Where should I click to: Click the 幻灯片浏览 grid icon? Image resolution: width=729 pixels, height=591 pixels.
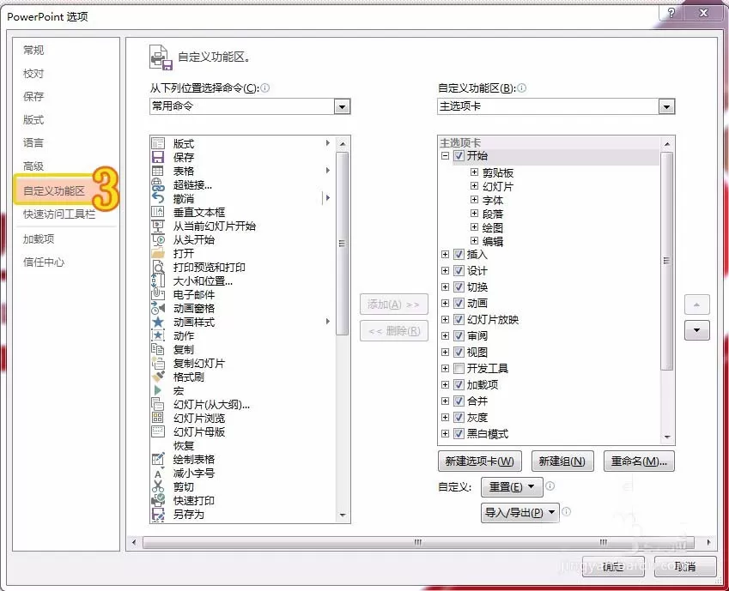(x=158, y=418)
